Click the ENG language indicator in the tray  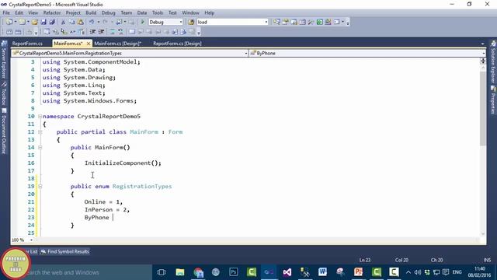[x=457, y=272]
